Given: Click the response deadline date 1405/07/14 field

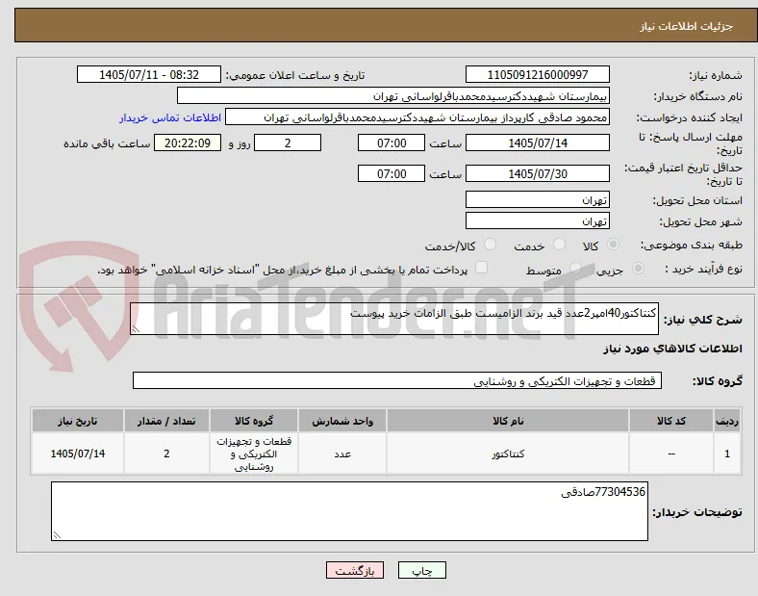Looking at the screenshot, I should (x=537, y=143).
